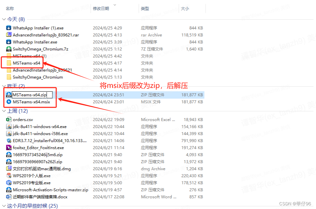Viewport: 316px width, 209px height.
Task: Click the 16697937345246ij5m6.zip file icon
Action: pyautogui.click(x=9, y=155)
